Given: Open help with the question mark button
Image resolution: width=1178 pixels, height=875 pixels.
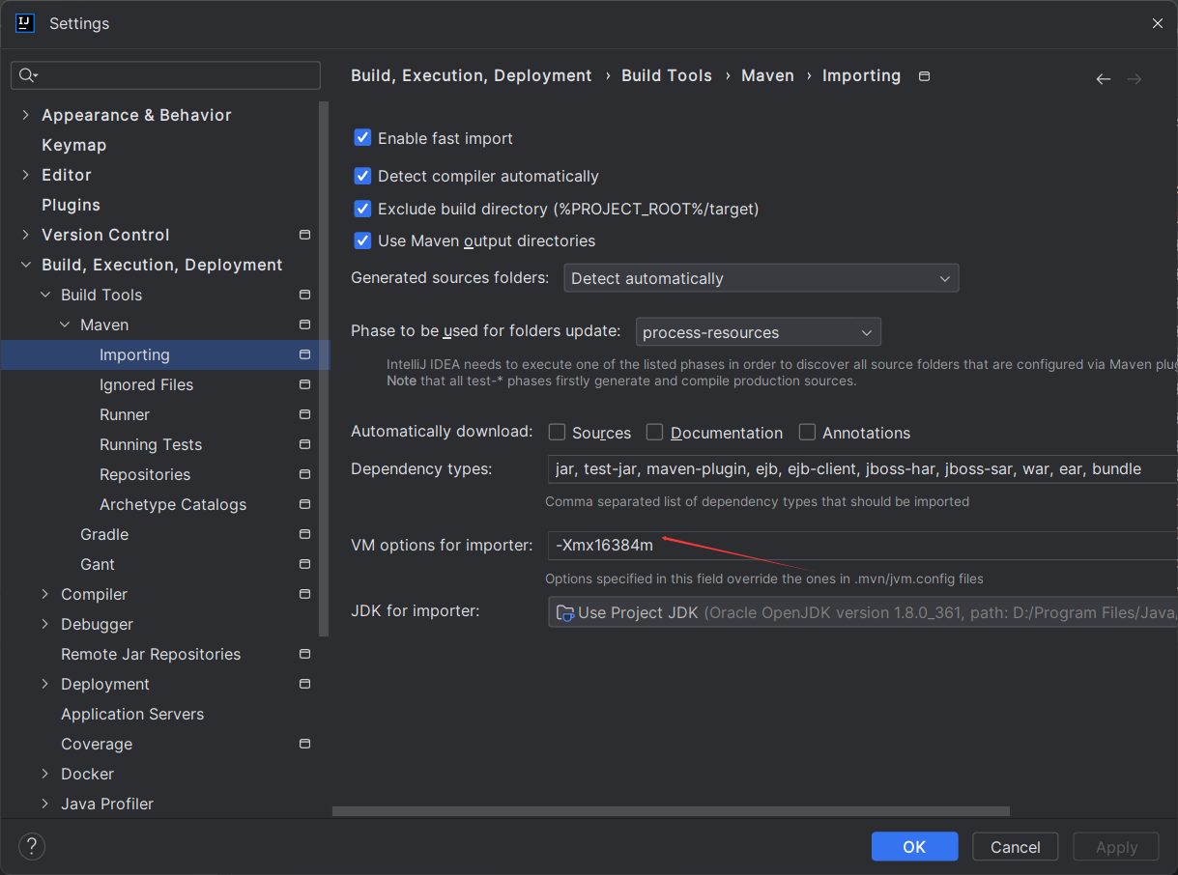Looking at the screenshot, I should tap(32, 847).
